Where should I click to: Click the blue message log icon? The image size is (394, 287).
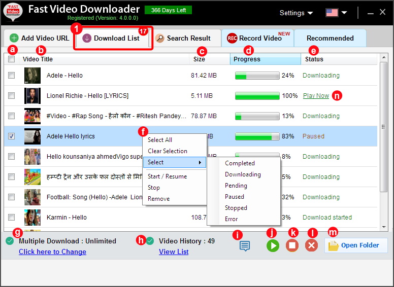[245, 246]
